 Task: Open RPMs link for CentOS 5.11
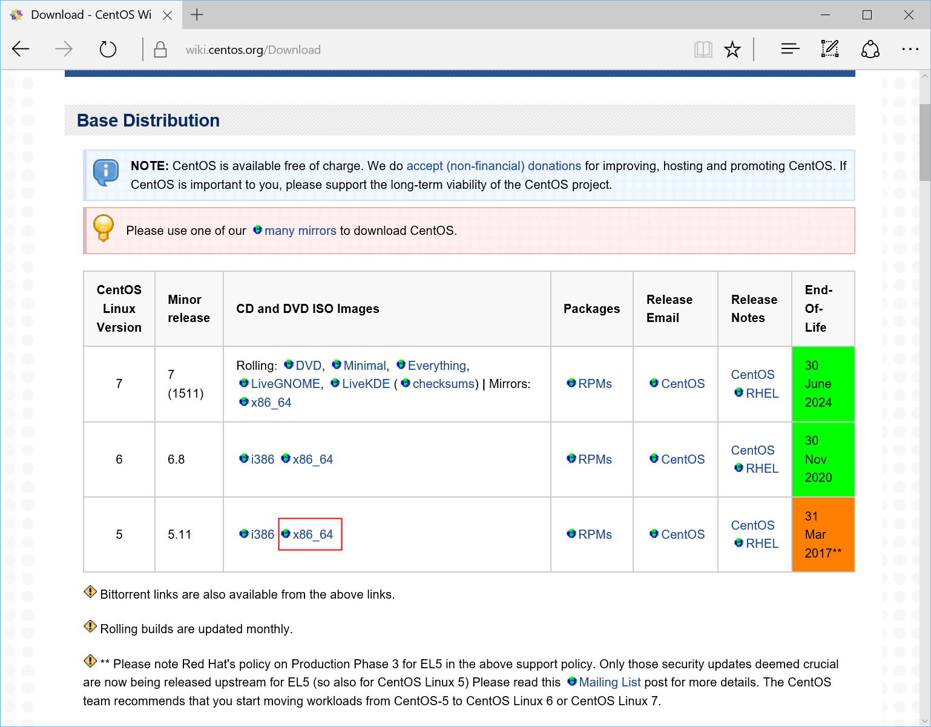(589, 535)
